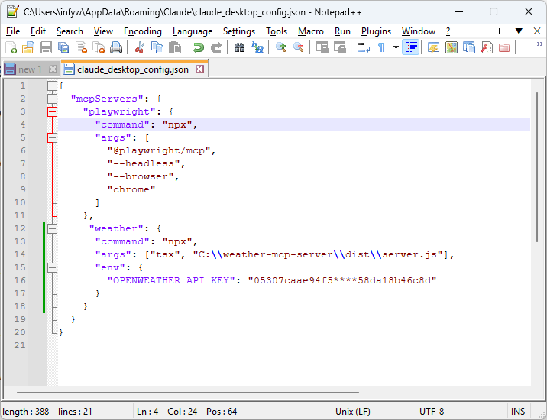Open the Document Map icon
547x420 pixels.
(452, 47)
